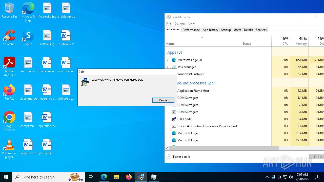Image resolution: width=324 pixels, height=182 pixels.
Task: Sort processes by Name column
Action: (x=203, y=42)
